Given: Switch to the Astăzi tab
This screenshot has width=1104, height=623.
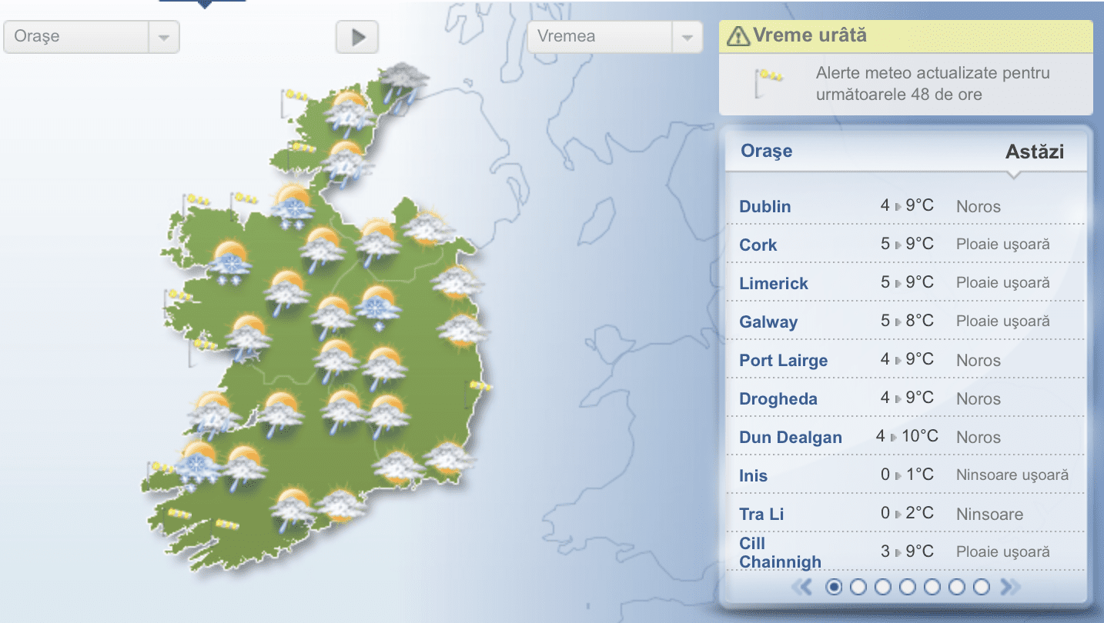Looking at the screenshot, I should pyautogui.click(x=1034, y=152).
